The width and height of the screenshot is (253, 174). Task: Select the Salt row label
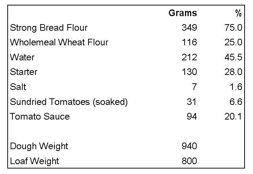pos(18,87)
